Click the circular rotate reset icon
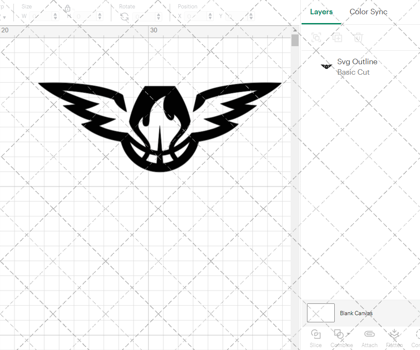Screen dimensions: 420x350 tap(125, 16)
